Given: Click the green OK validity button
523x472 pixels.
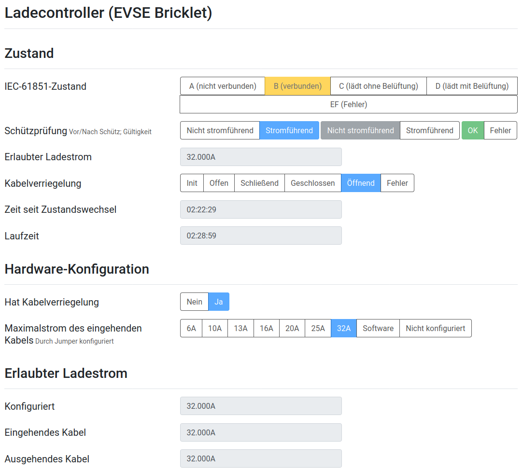Looking at the screenshot, I should (473, 130).
